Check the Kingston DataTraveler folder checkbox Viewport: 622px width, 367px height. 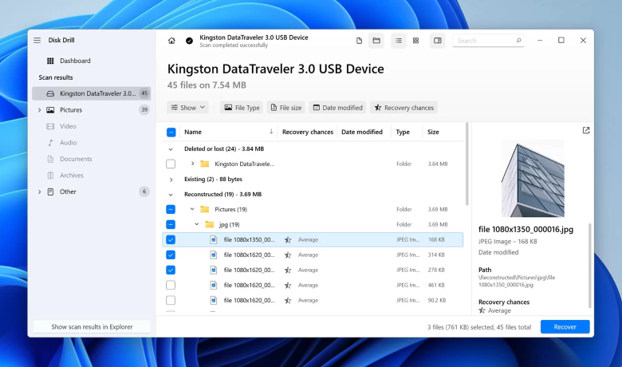coord(171,164)
